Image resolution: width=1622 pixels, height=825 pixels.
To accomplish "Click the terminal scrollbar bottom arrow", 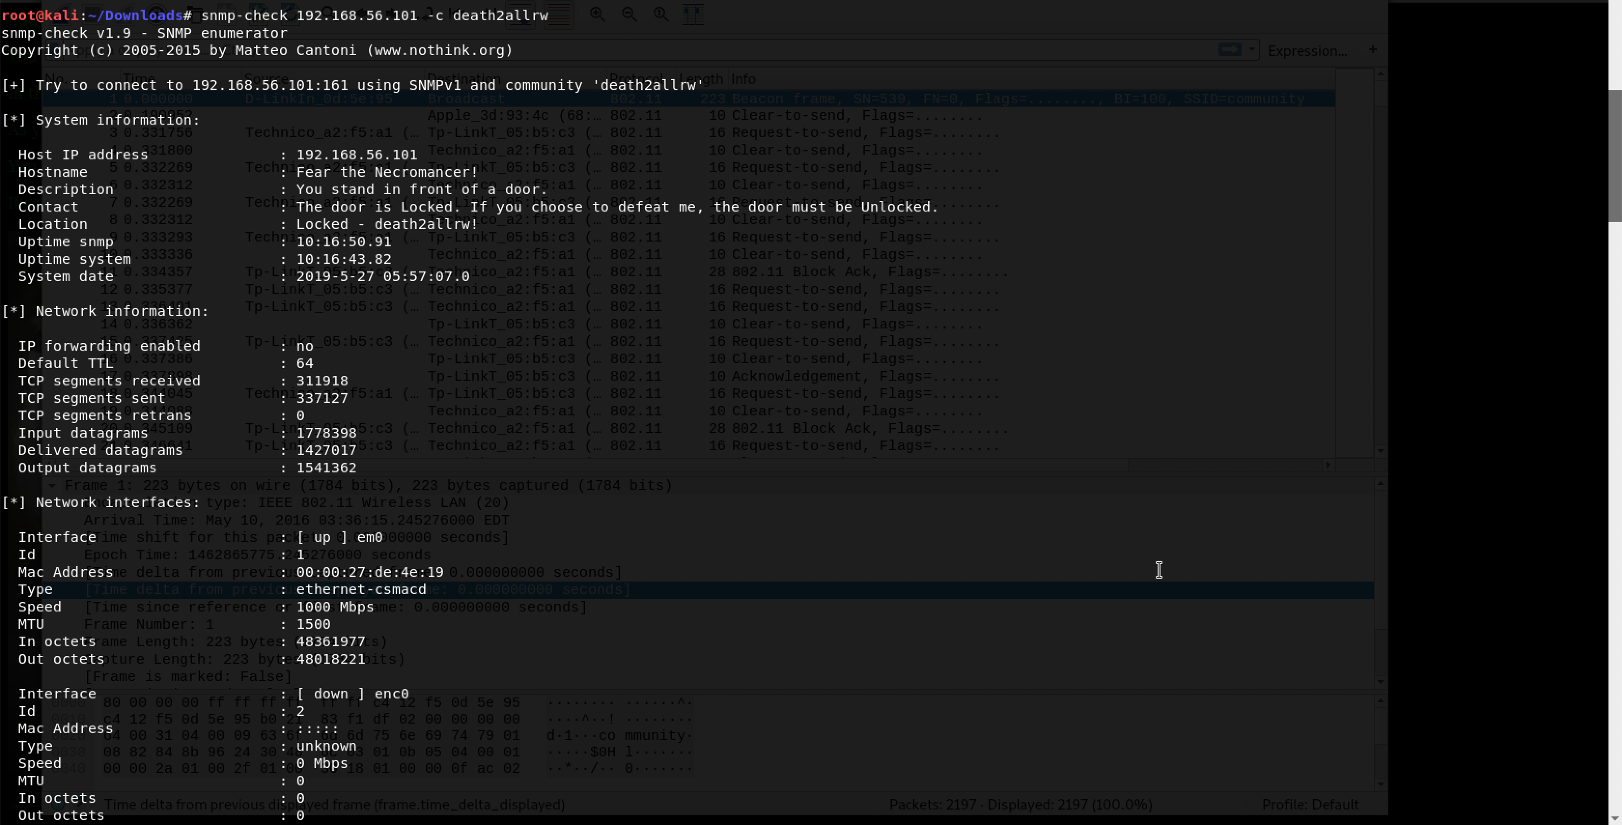I will coord(1615,818).
